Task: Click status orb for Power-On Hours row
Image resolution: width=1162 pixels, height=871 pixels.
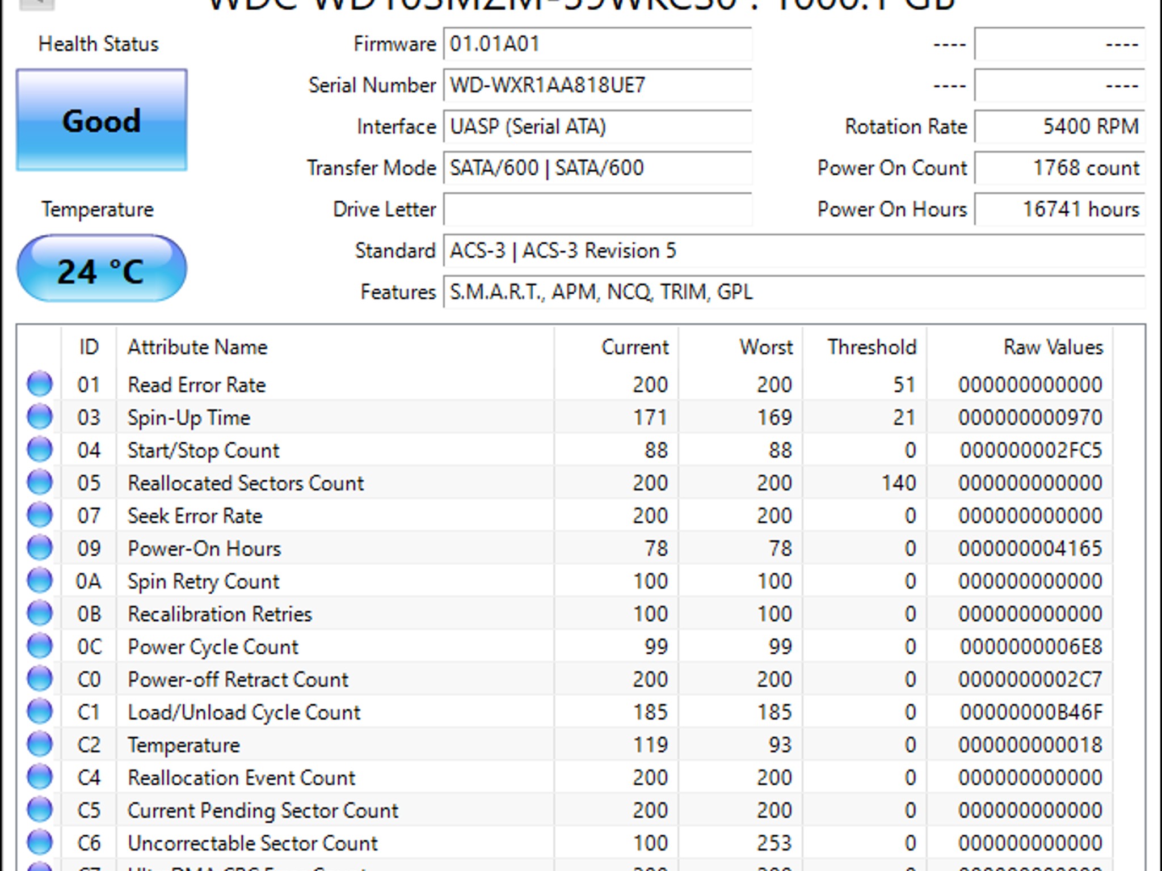Action: click(40, 548)
